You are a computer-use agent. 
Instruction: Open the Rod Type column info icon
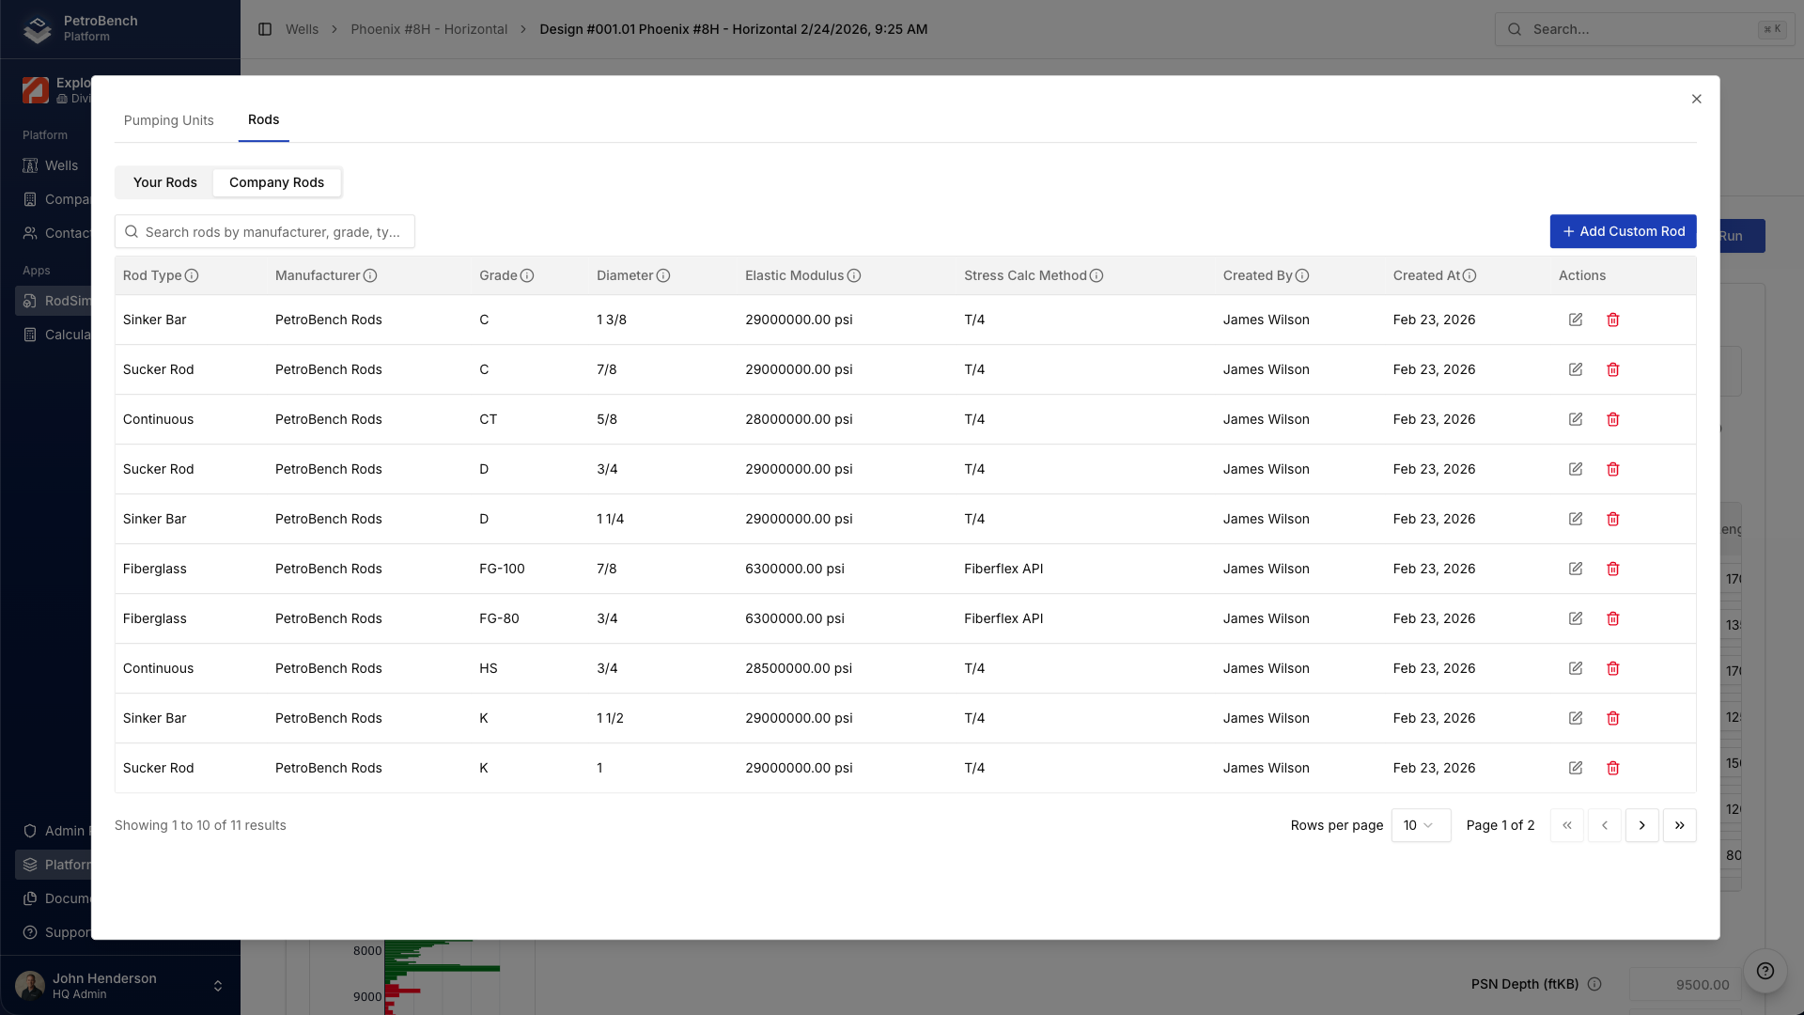pyautogui.click(x=194, y=275)
